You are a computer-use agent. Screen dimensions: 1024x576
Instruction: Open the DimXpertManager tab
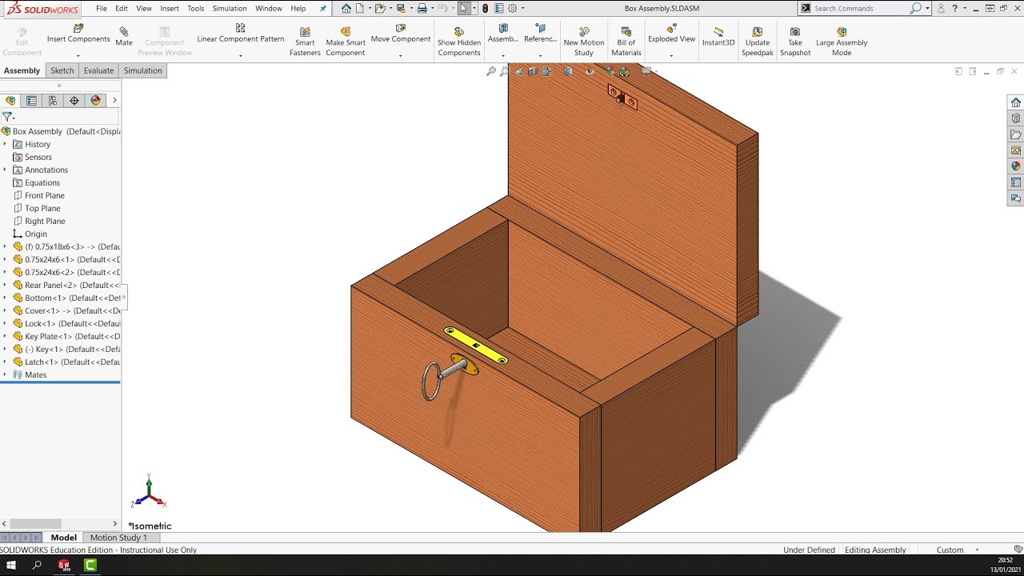click(x=74, y=101)
